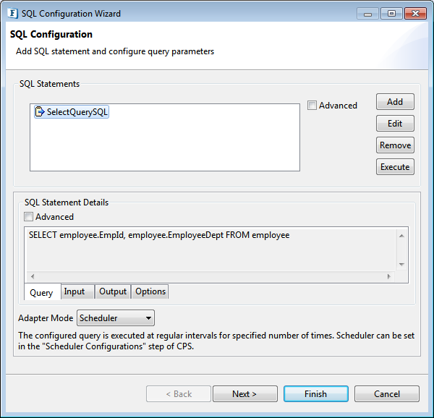This screenshot has height=418, width=434.
Task: Click the scroll up arrow in query box
Action: tap(401, 236)
